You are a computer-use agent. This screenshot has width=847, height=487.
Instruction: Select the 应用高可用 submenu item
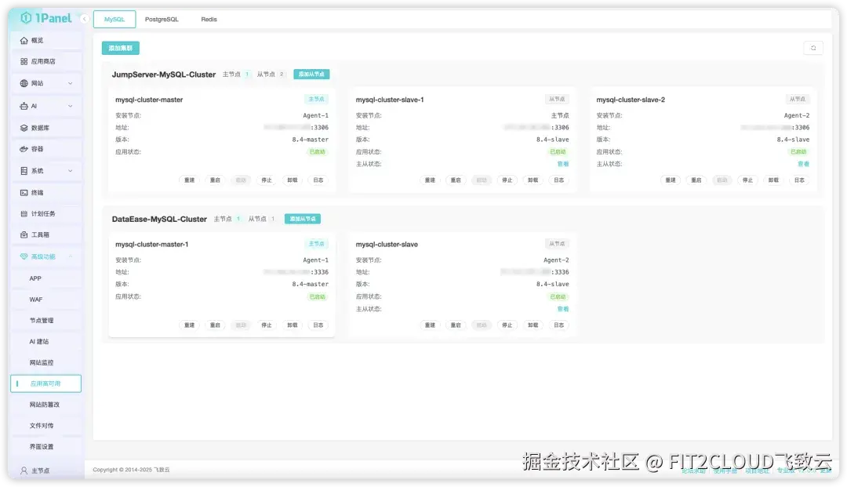pyautogui.click(x=46, y=384)
